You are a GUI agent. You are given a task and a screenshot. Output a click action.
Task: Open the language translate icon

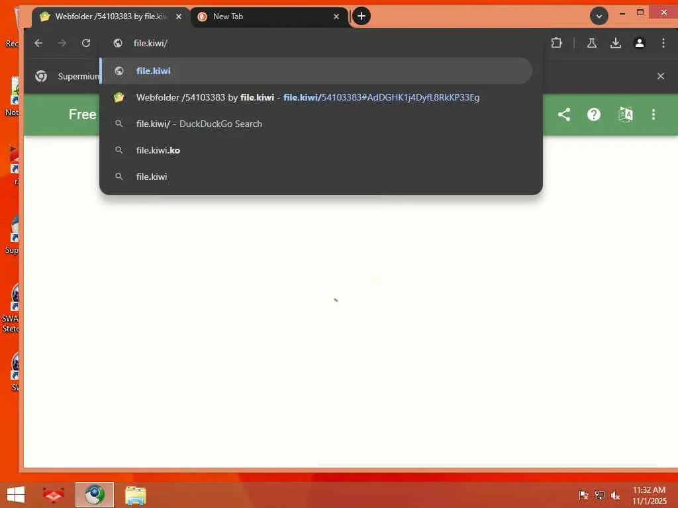tap(625, 114)
